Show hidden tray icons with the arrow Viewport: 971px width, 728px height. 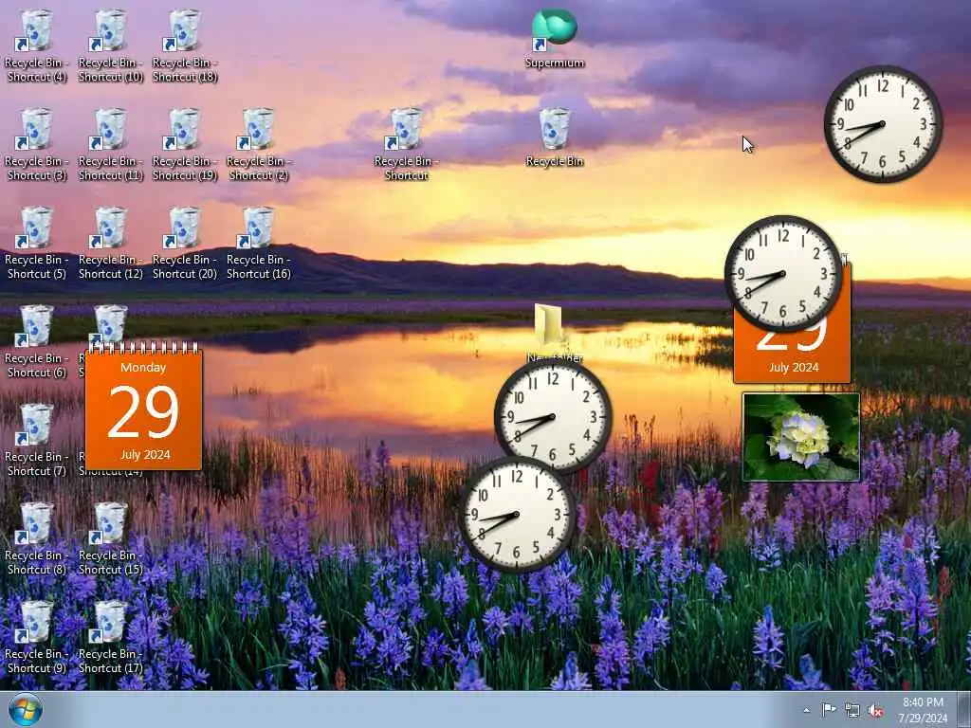(806, 711)
